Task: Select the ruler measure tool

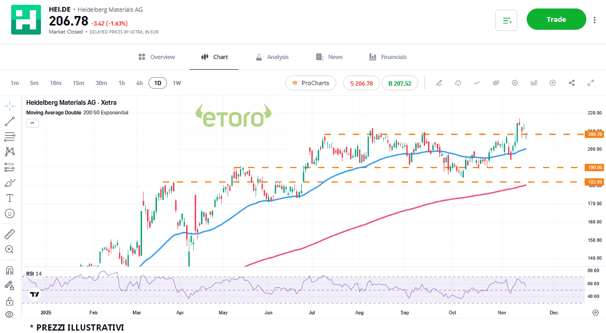Action: click(x=10, y=234)
